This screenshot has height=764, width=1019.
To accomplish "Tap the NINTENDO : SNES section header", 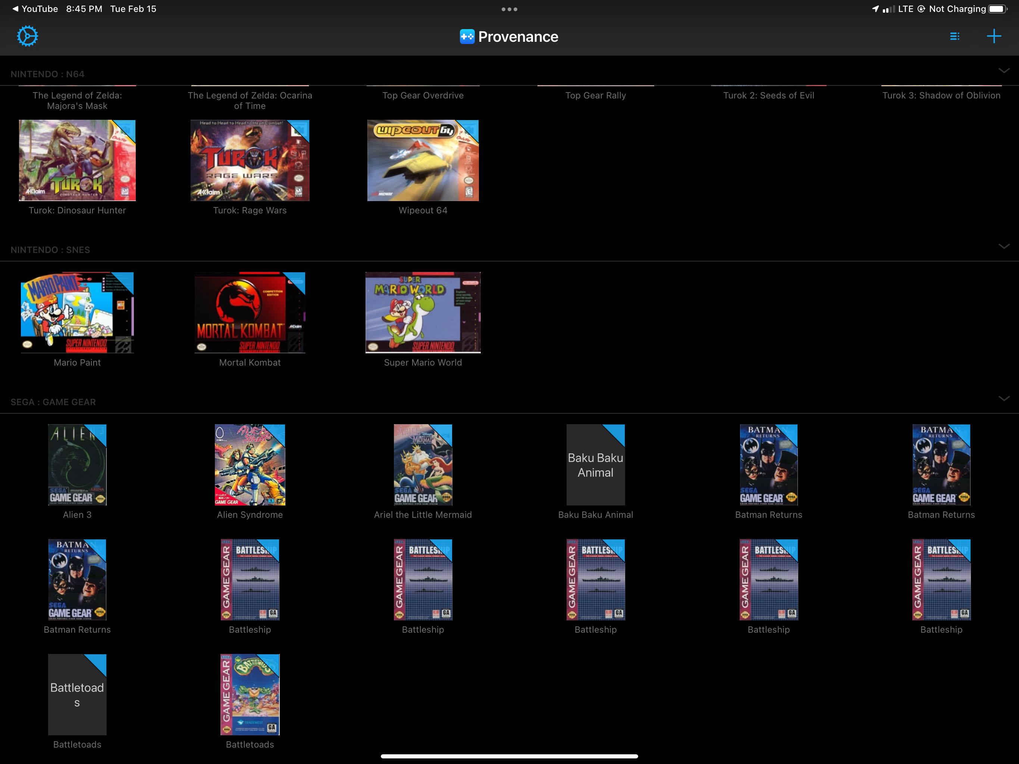I will coord(50,250).
